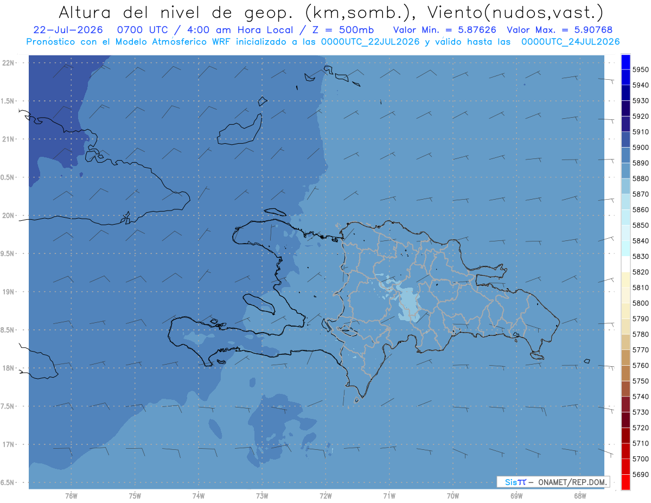
Task: Click the '22-Jul-2026' date text
Action: point(68,30)
